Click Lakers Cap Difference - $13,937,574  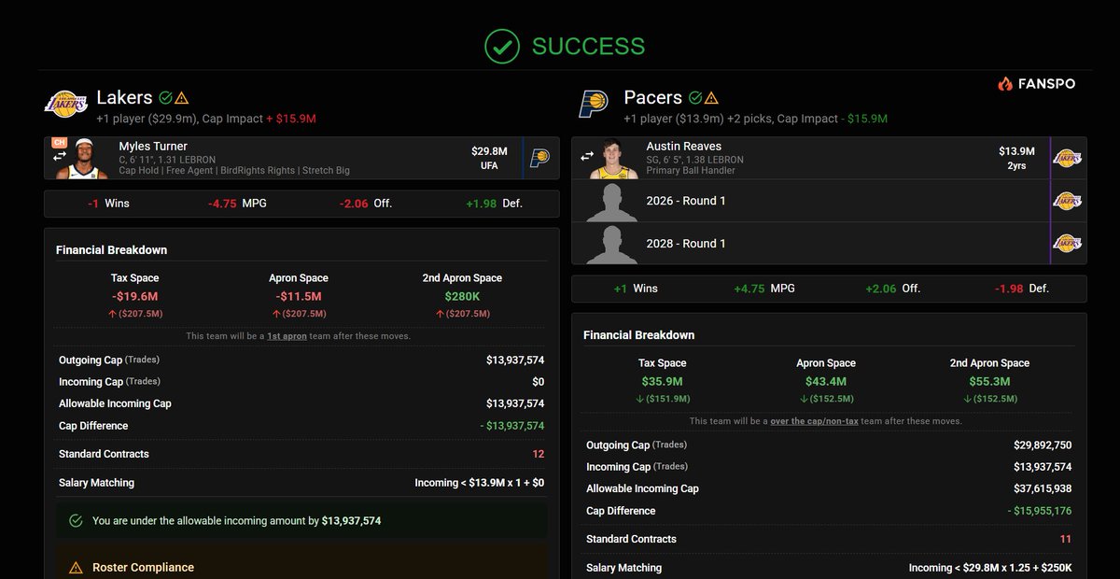(x=512, y=426)
